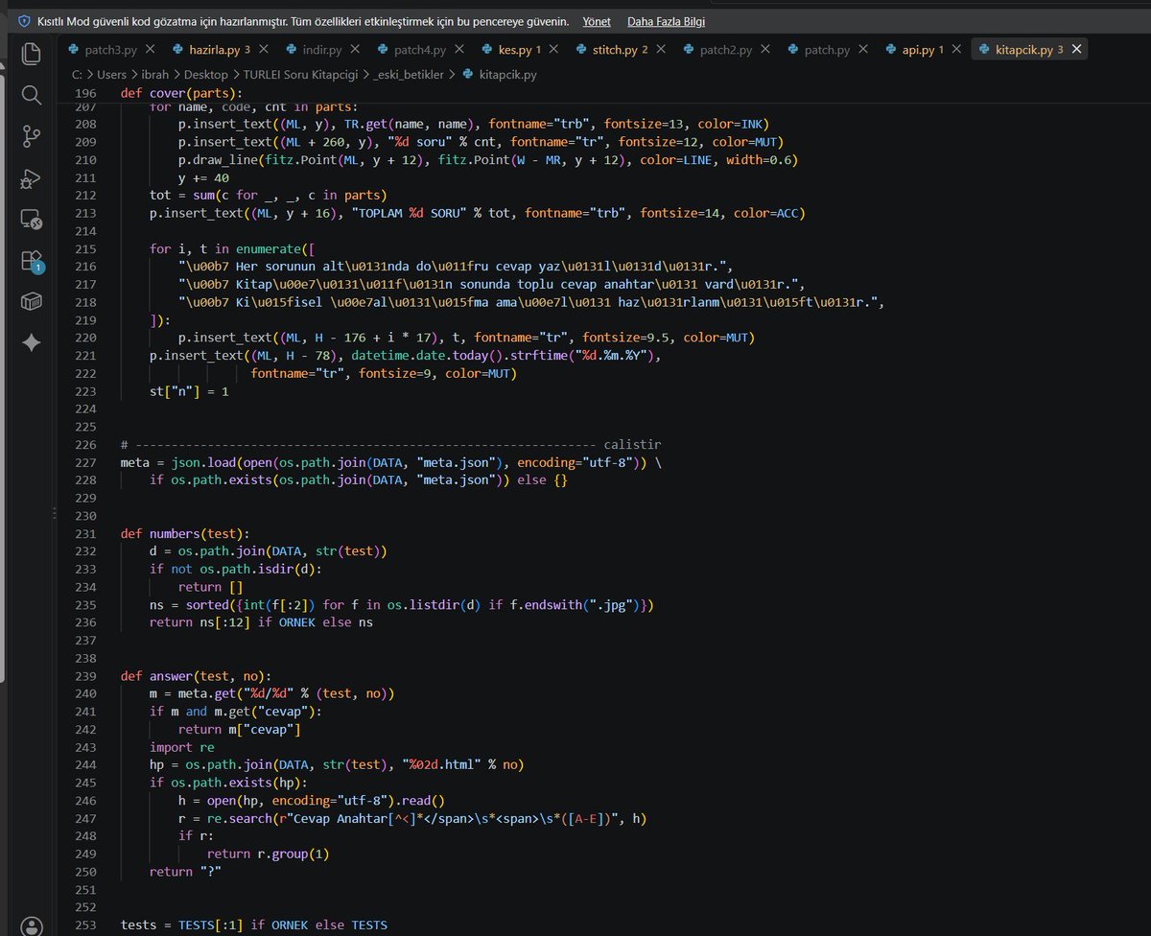The width and height of the screenshot is (1151, 936).
Task: Close the kitapcik.py tab
Action: click(x=1076, y=49)
